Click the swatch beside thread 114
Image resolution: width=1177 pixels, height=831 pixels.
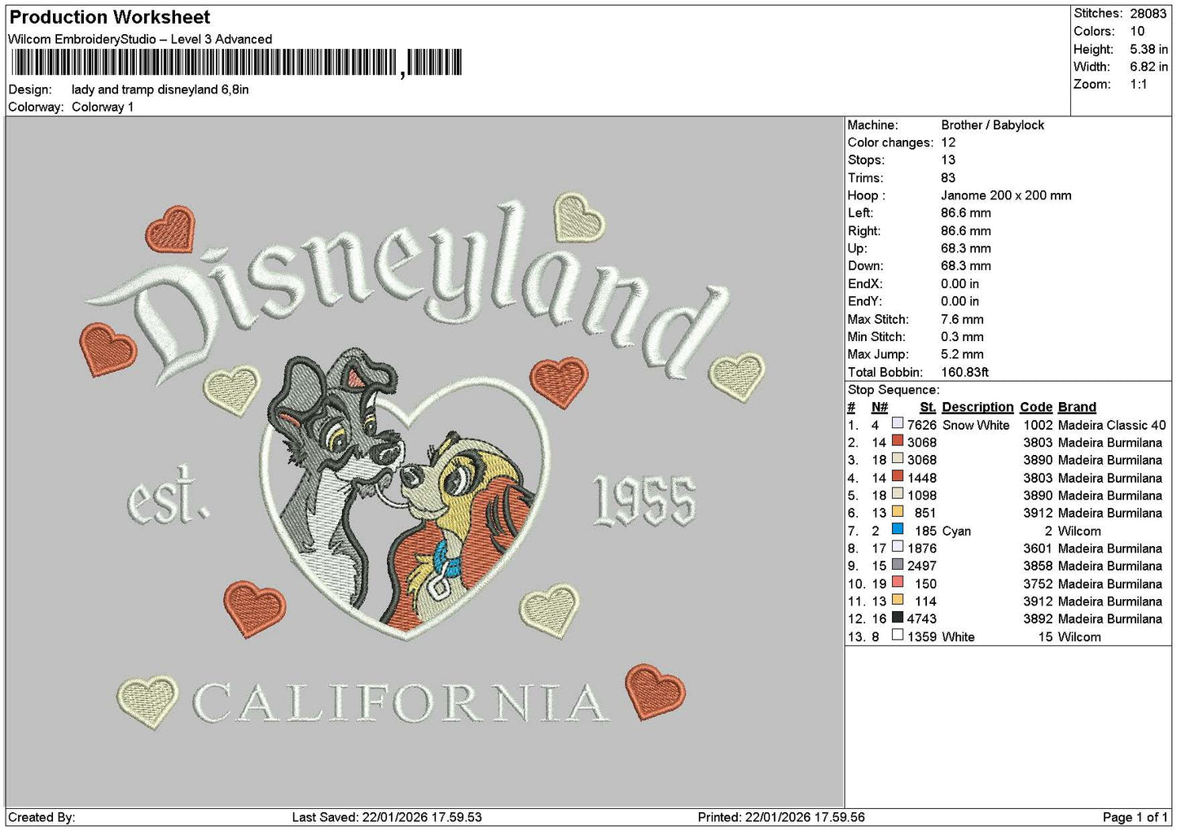pos(898,600)
